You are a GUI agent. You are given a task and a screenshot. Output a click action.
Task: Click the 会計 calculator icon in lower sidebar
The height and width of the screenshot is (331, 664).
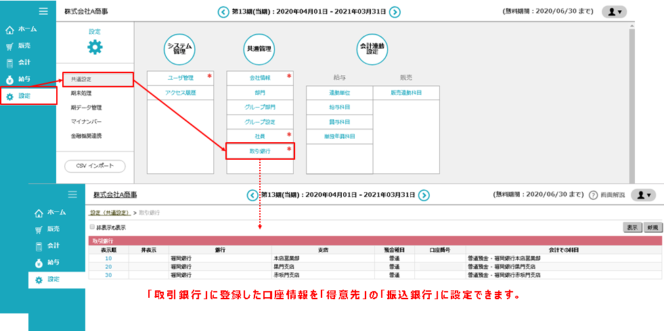[39, 246]
